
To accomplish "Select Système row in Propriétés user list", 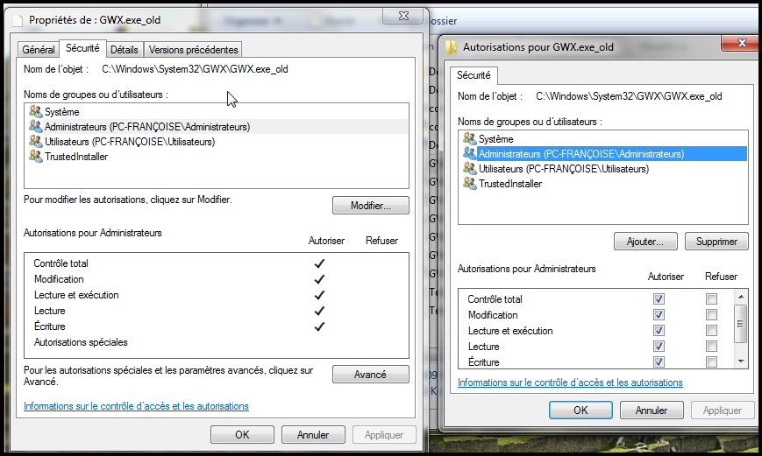I will click(217, 111).
